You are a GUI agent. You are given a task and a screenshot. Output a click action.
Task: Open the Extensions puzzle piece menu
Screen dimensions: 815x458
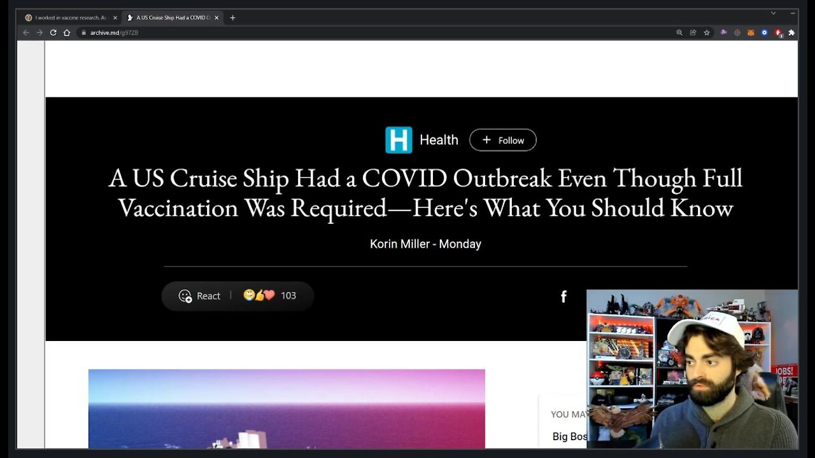click(791, 32)
